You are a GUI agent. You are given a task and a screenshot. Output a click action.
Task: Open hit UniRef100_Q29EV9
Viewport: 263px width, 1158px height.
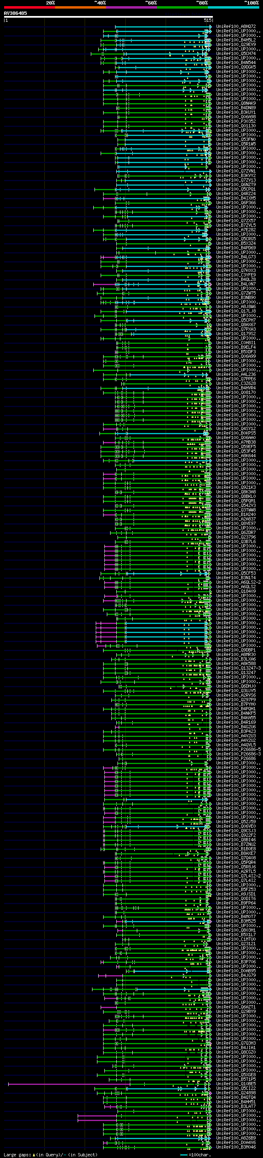coord(236,44)
